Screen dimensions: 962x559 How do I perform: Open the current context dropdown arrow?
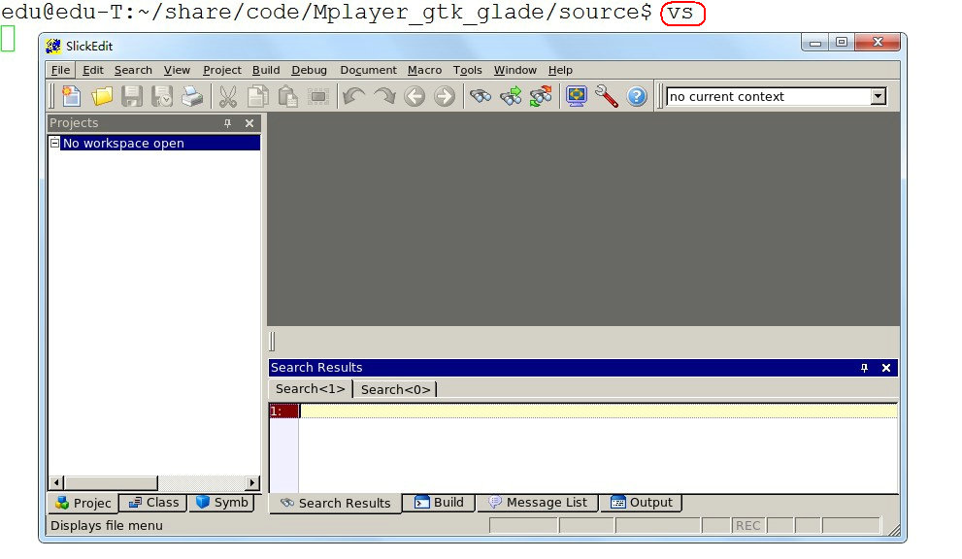click(x=879, y=96)
